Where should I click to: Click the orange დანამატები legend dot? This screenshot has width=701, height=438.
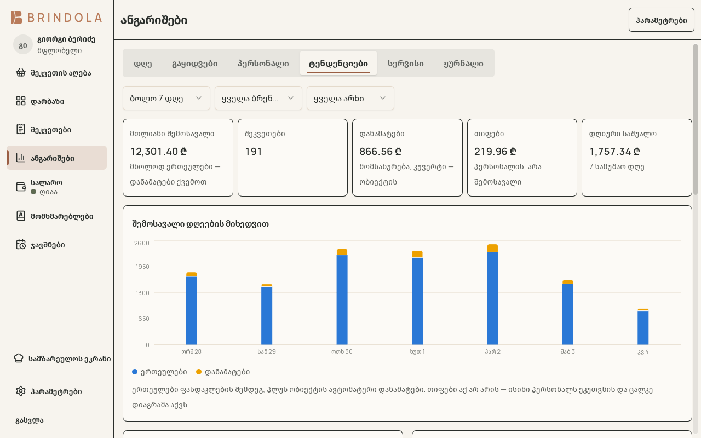199,372
